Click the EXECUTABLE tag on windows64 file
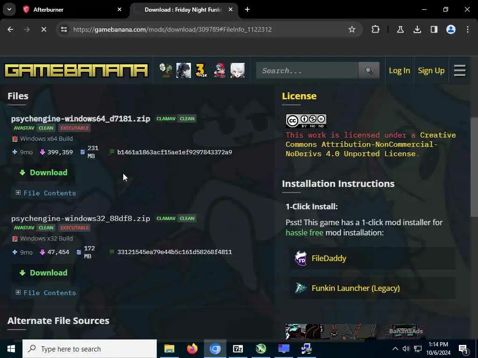 75,128
